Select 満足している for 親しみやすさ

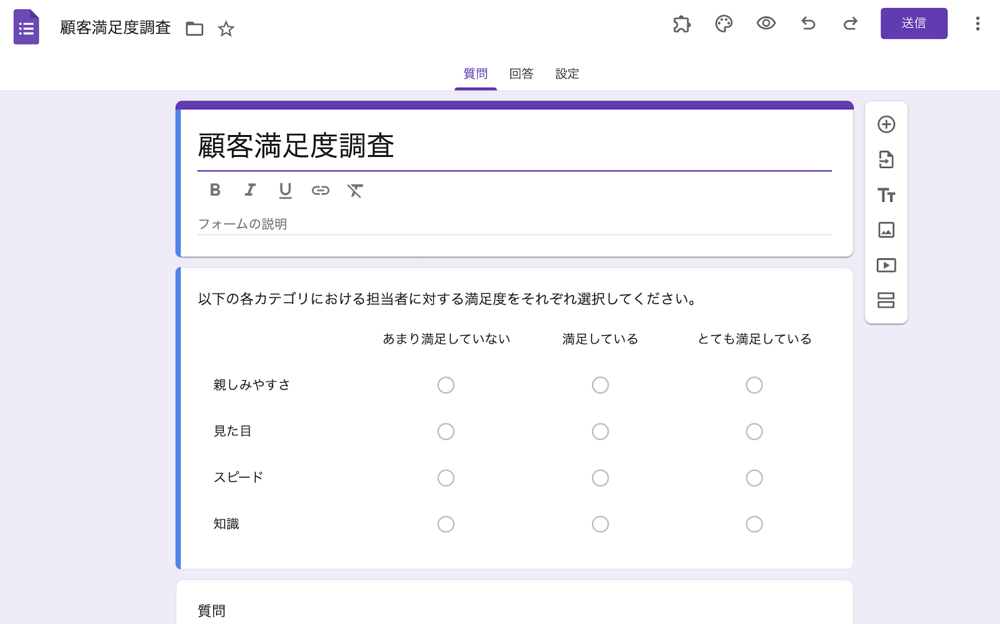[600, 385]
